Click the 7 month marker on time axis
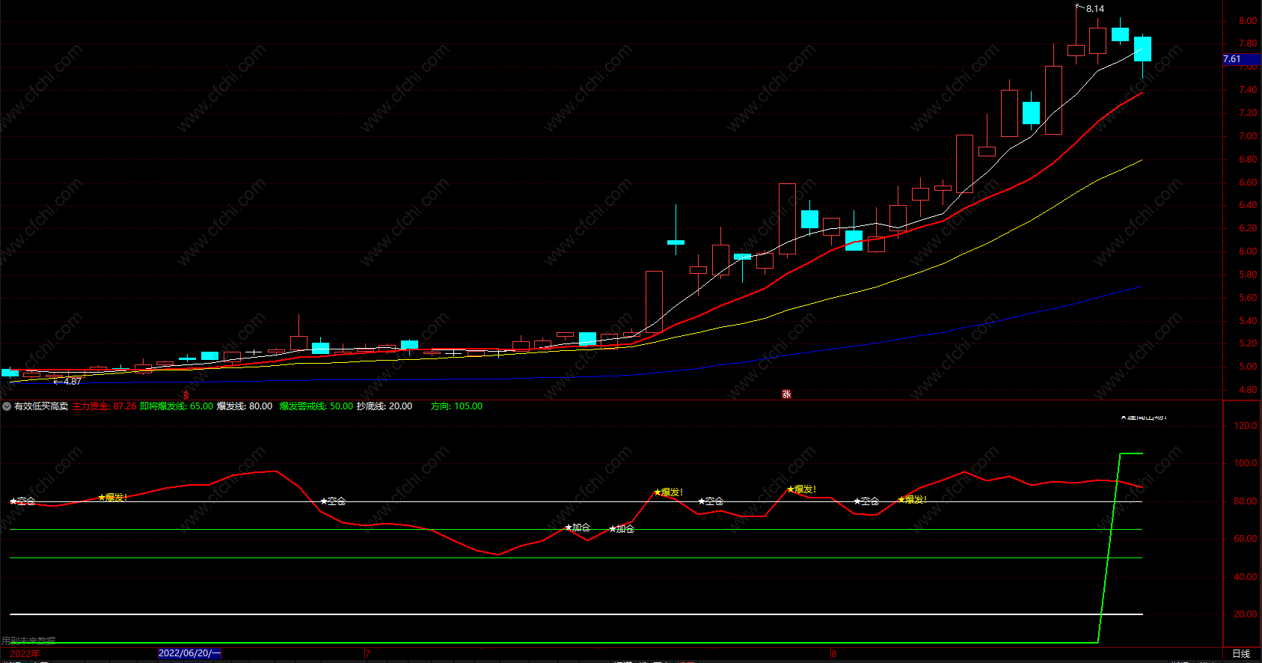The image size is (1262, 663). [367, 654]
